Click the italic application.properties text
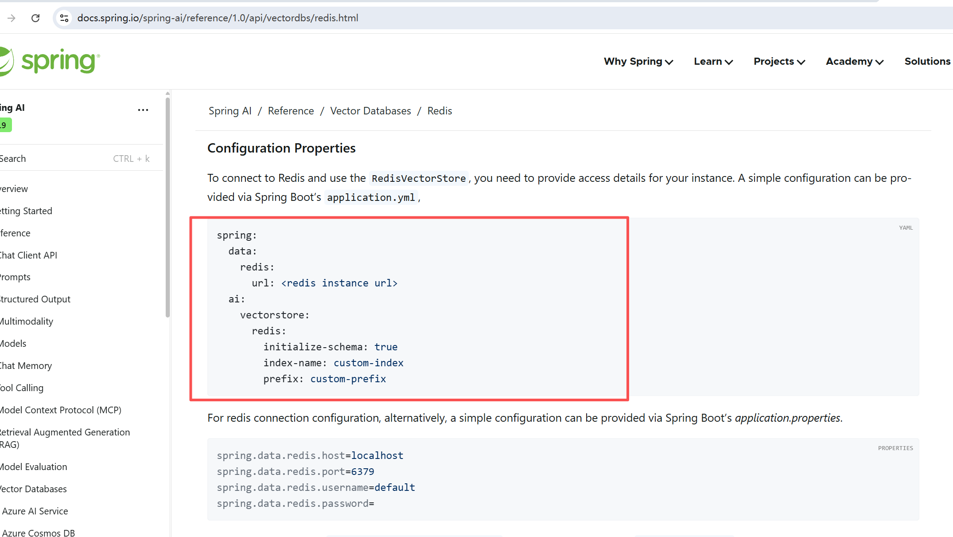The height and width of the screenshot is (537, 953). coord(788,418)
